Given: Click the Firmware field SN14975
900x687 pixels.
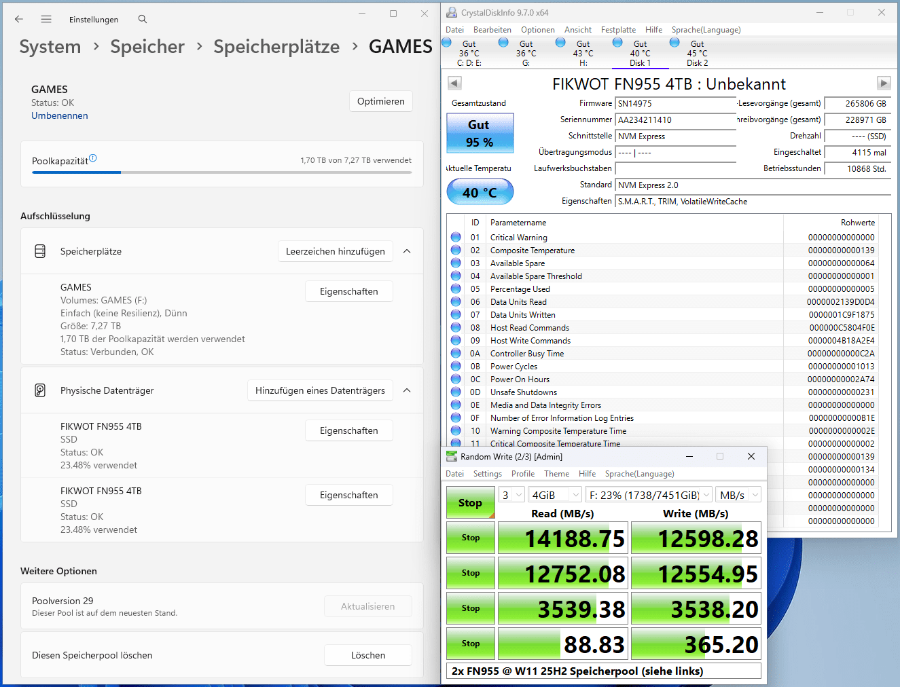Looking at the screenshot, I should (x=676, y=103).
